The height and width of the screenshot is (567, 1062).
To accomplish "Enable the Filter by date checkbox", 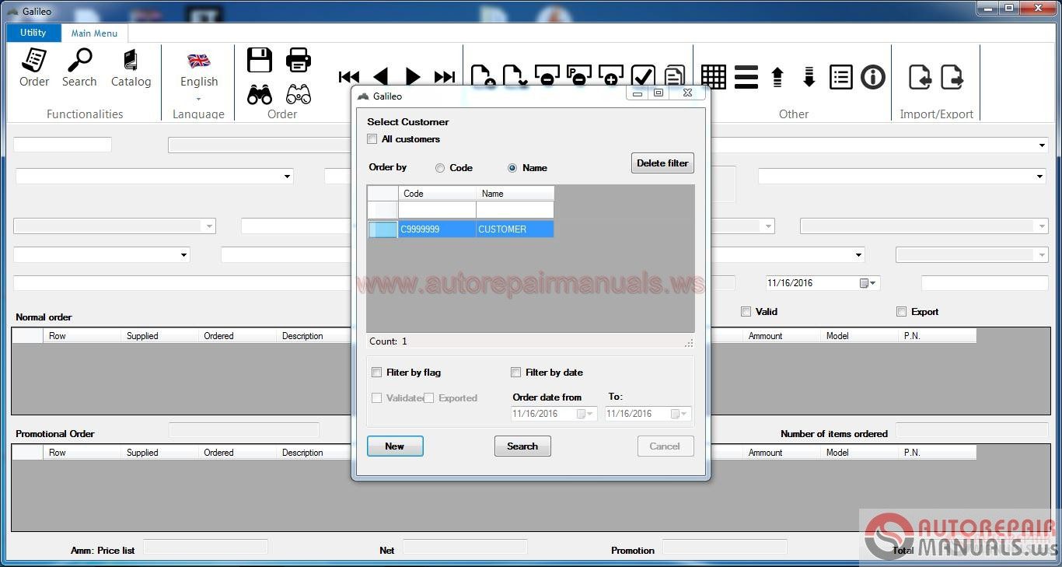I will 515,373.
